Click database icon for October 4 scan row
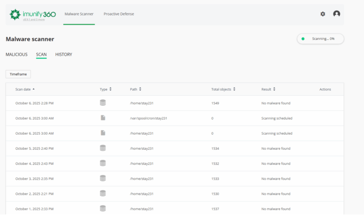The height and width of the screenshot is (216, 364). (x=103, y=163)
